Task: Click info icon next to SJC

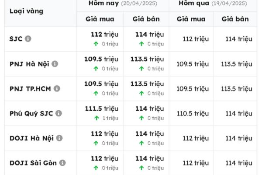Action: 28,38
